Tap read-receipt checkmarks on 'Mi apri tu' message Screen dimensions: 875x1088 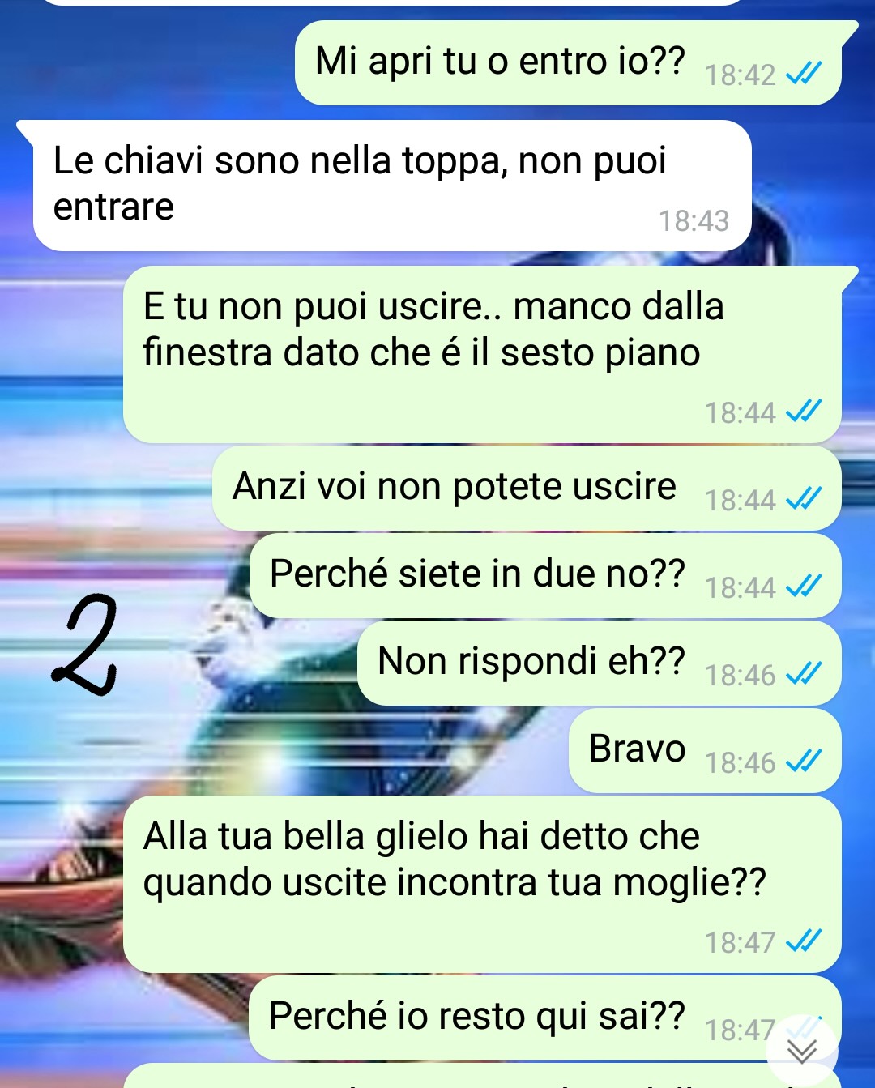(804, 74)
